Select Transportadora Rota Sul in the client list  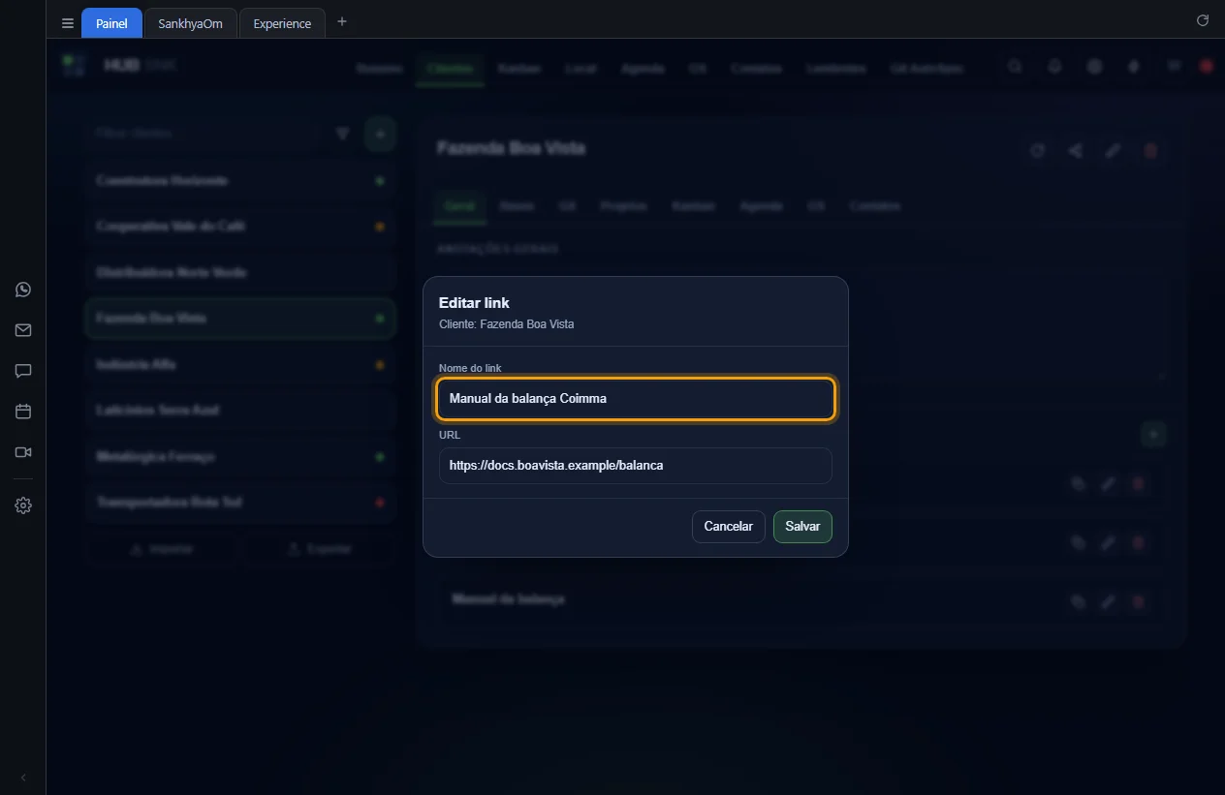[x=240, y=503]
